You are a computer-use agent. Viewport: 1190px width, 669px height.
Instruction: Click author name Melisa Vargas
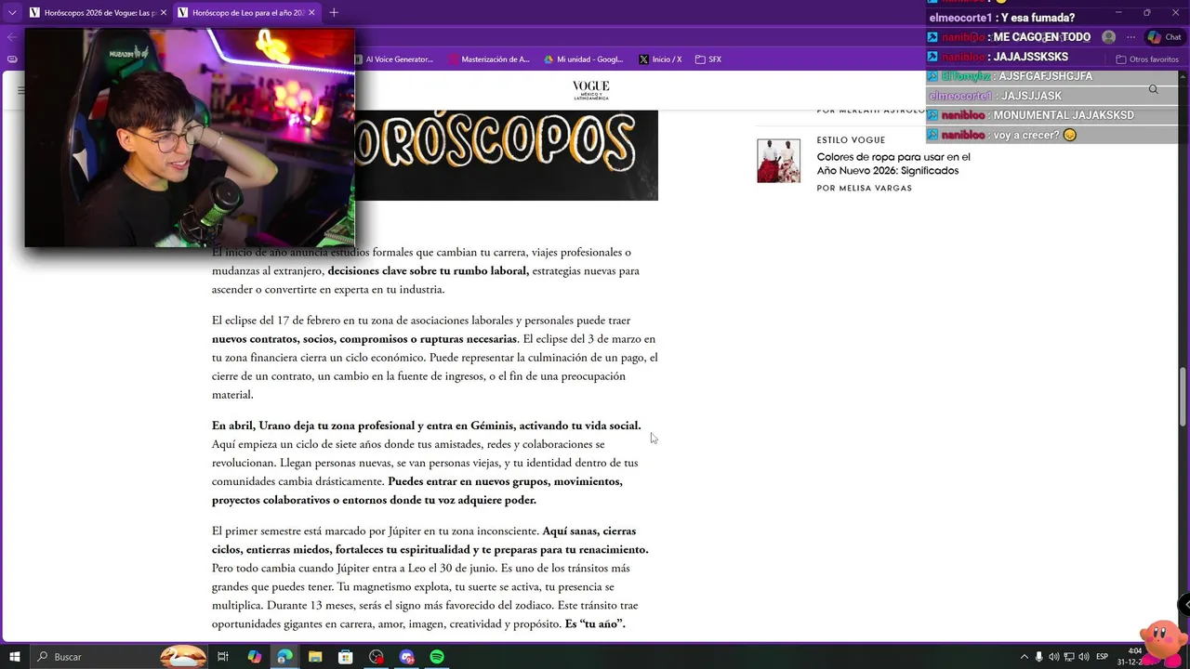[875, 189]
